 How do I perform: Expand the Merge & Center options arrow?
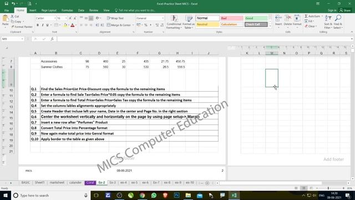coord(133,25)
